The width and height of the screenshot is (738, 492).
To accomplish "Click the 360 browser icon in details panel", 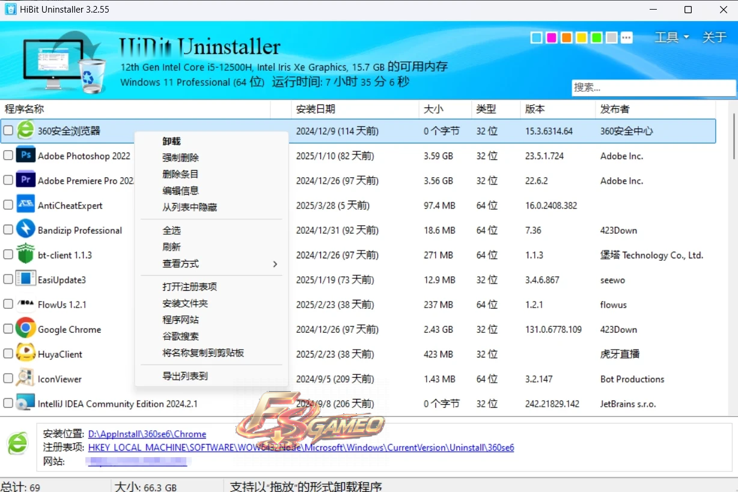I will click(17, 443).
